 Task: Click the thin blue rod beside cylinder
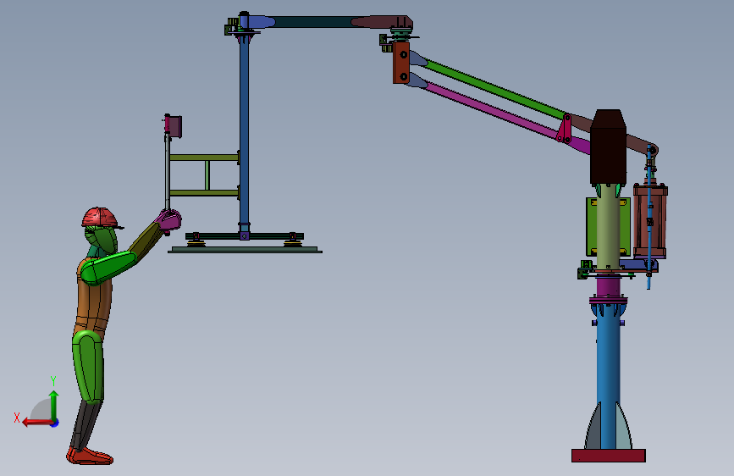(x=648, y=218)
